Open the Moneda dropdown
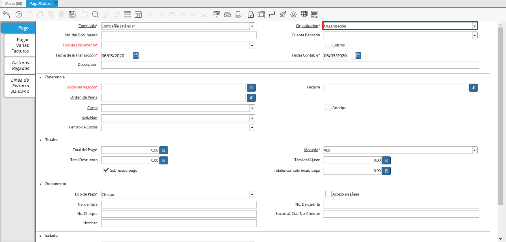Screen dimensions: 506x242 (x=475, y=150)
